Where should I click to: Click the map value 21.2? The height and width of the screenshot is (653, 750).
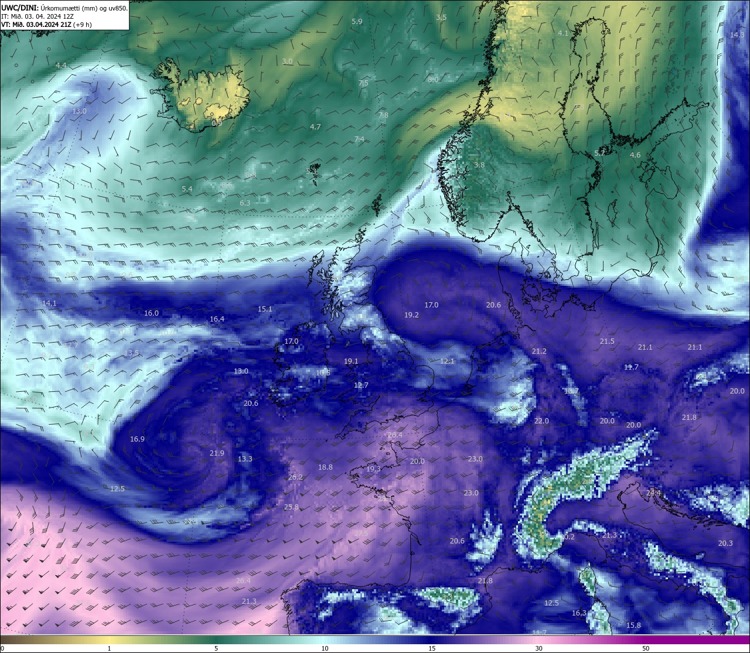[x=539, y=351]
